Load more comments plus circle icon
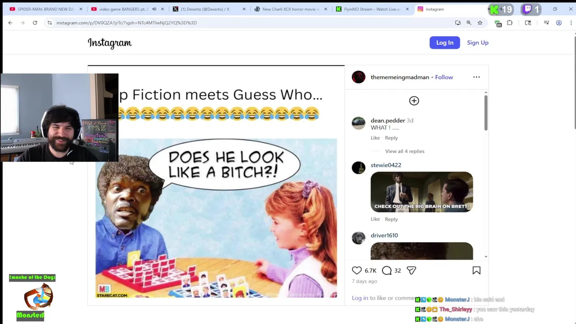 tap(414, 101)
